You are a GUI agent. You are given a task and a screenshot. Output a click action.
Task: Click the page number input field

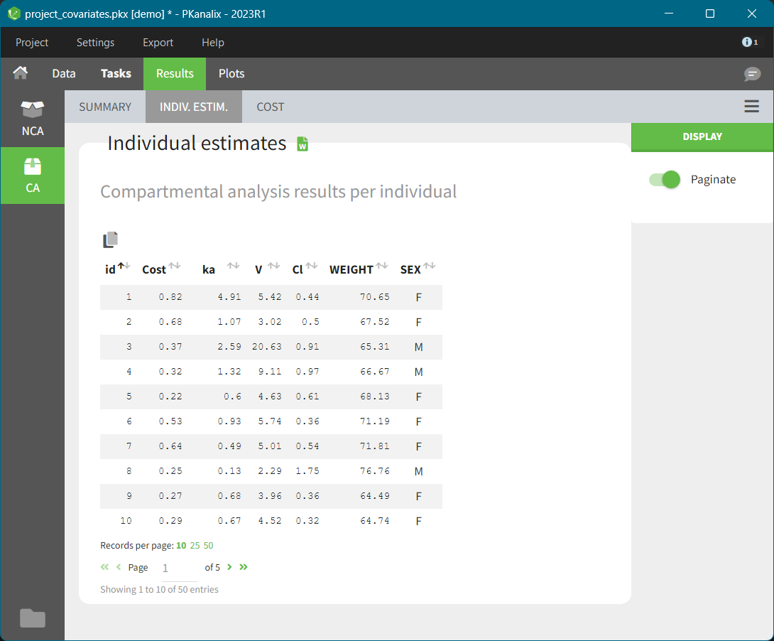tap(179, 568)
